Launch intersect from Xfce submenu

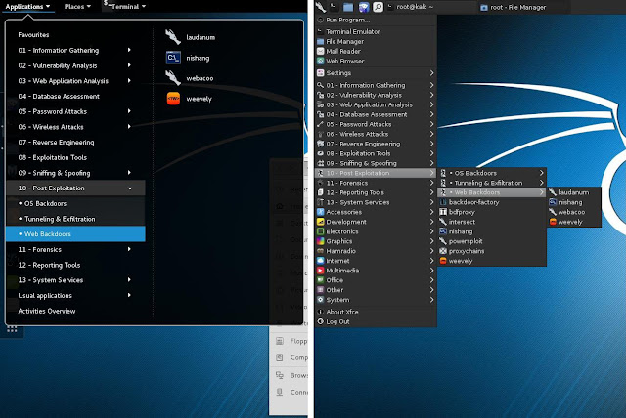491,222
